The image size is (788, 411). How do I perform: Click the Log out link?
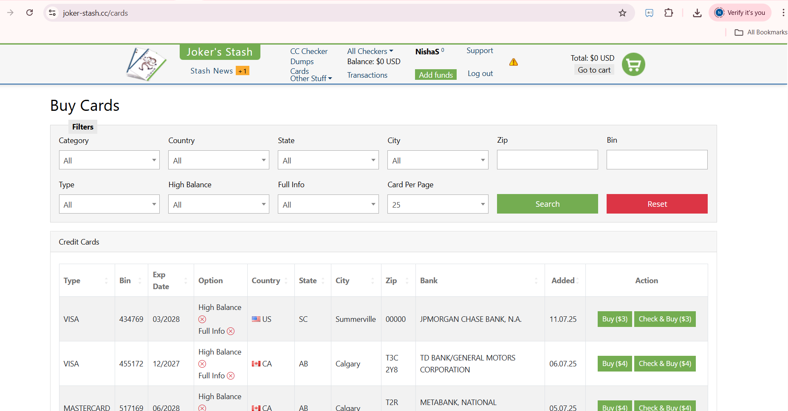click(480, 73)
